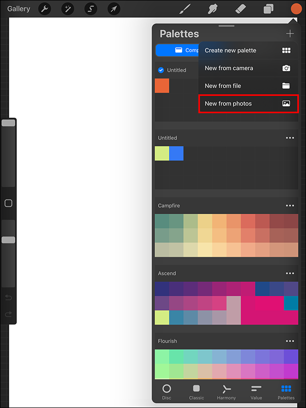Tap the plus icon in Palettes
306x408 pixels.
290,34
